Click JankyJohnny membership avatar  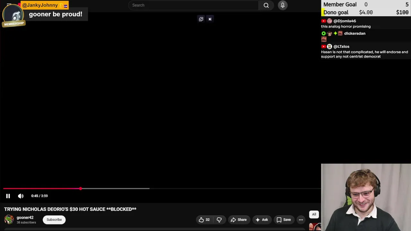tap(13, 14)
